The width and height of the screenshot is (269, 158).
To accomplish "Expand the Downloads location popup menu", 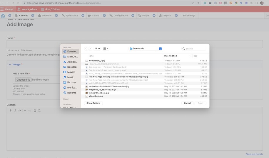I will (160, 49).
